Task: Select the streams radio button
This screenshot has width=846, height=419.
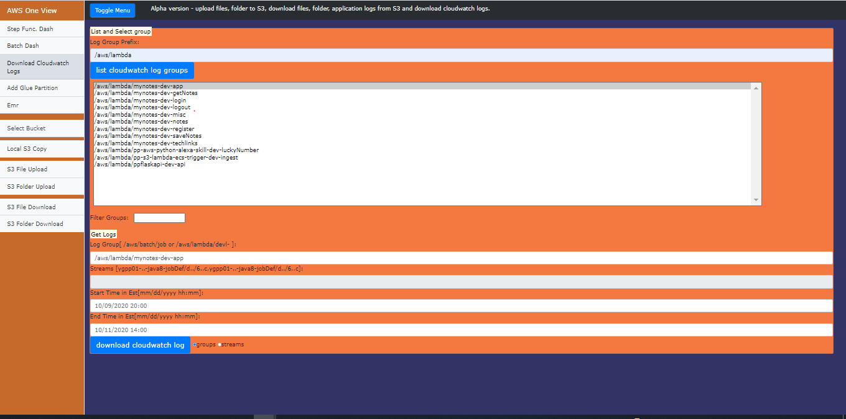Action: tap(220, 344)
